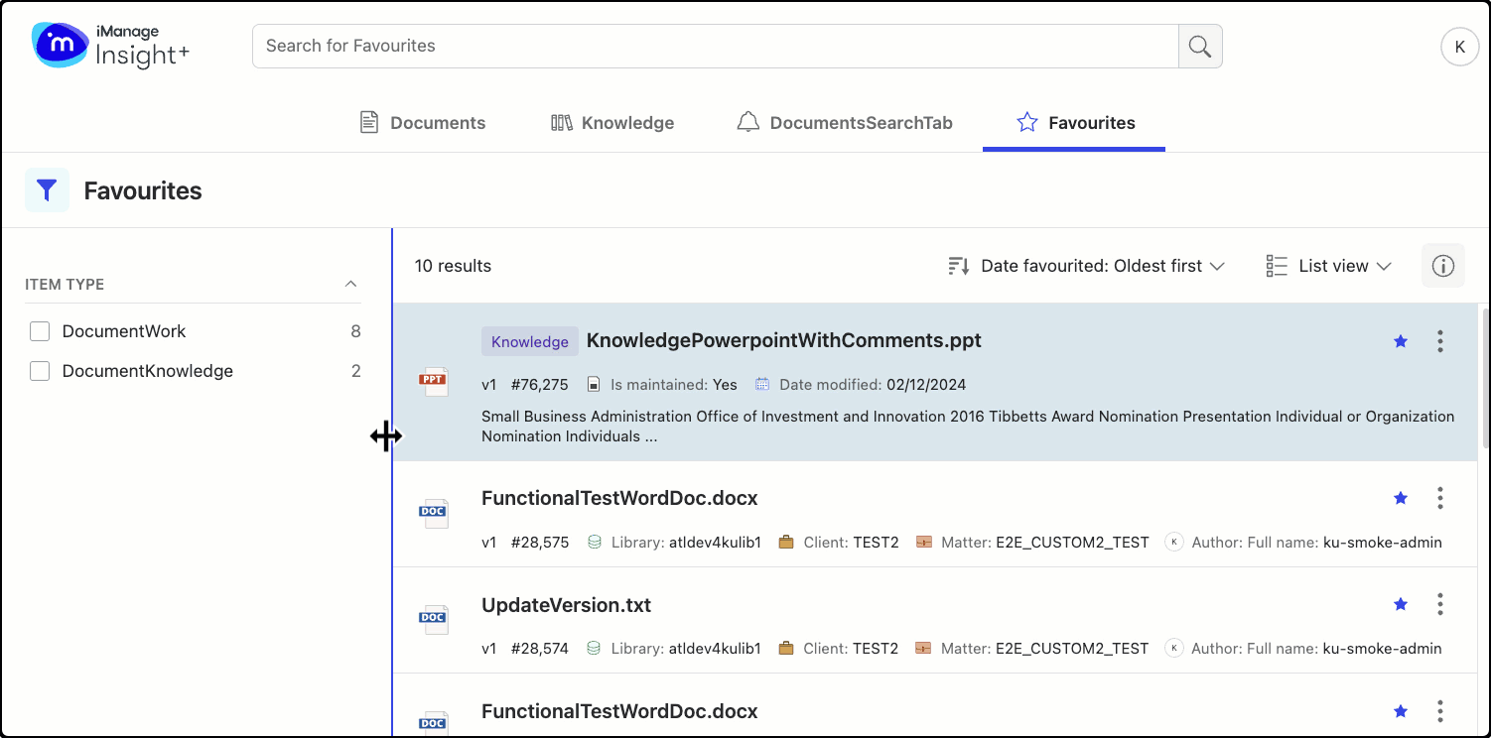
Task: Click the star on UpdateVersion.txt
Action: [x=1401, y=604]
